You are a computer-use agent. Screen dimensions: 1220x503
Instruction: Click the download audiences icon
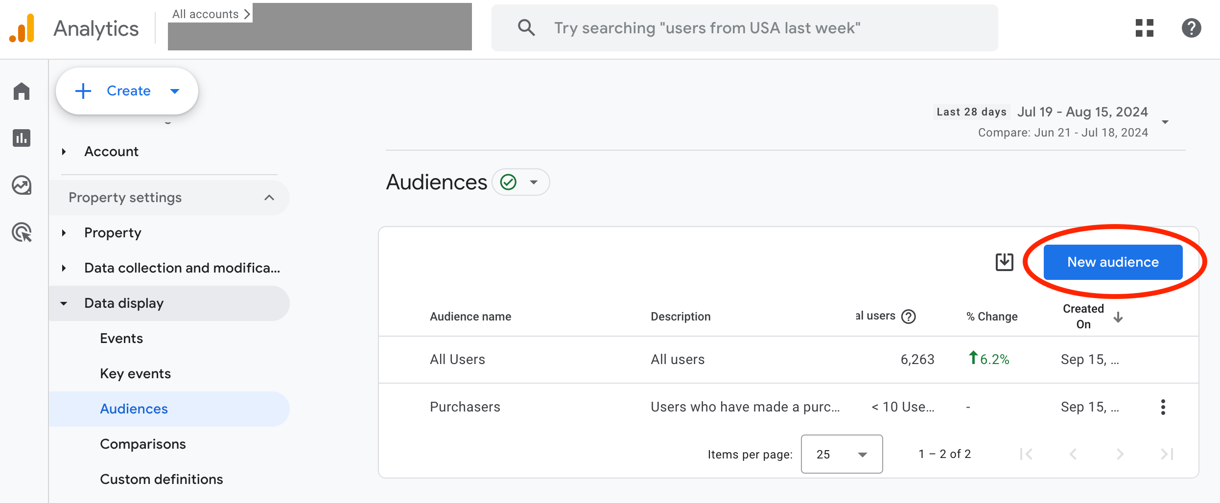(1004, 262)
